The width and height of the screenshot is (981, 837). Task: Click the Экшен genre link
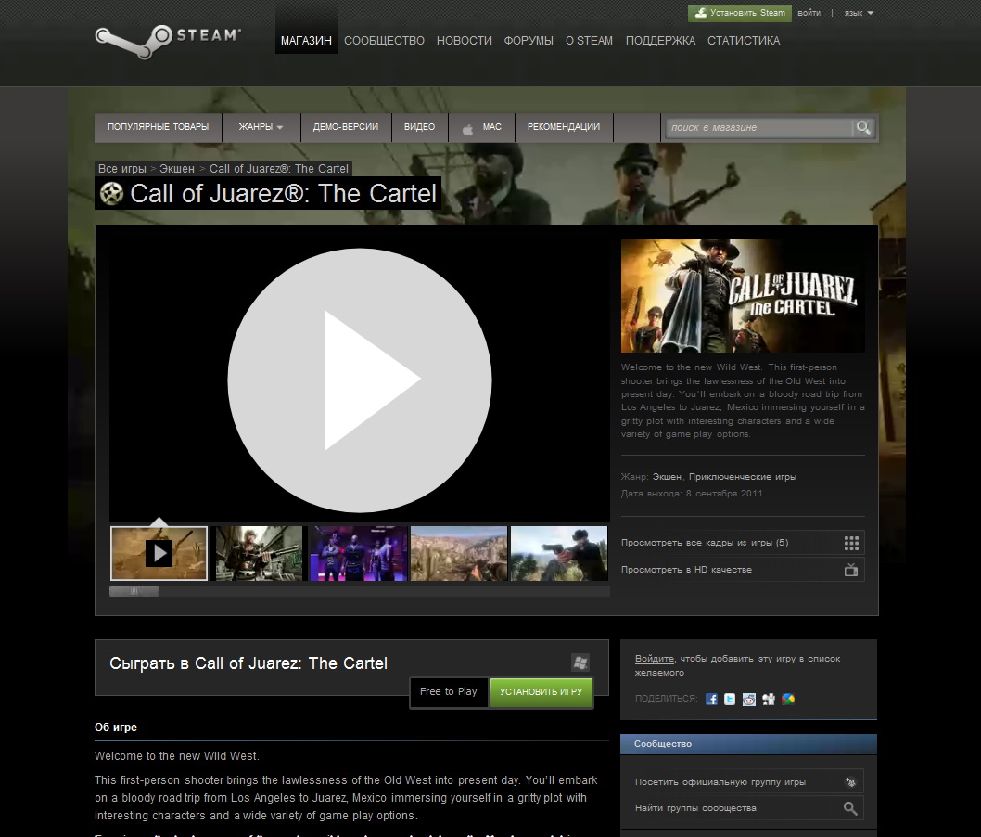tap(667, 477)
